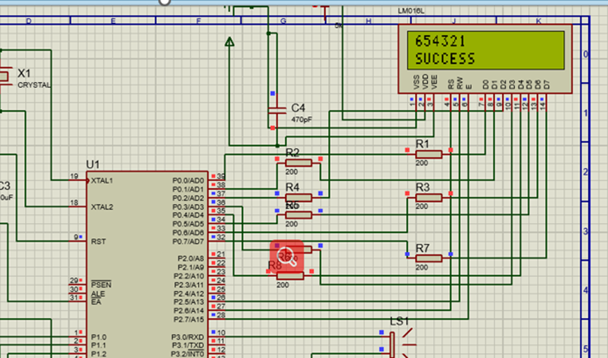The width and height of the screenshot is (608, 358).
Task: Select resistor R7 body
Action: [x=428, y=258]
